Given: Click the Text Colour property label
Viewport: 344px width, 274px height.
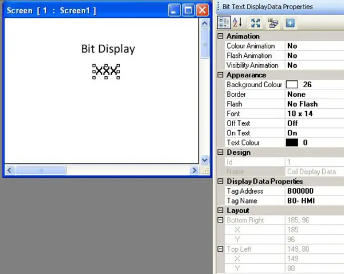Looking at the screenshot, I should (243, 143).
